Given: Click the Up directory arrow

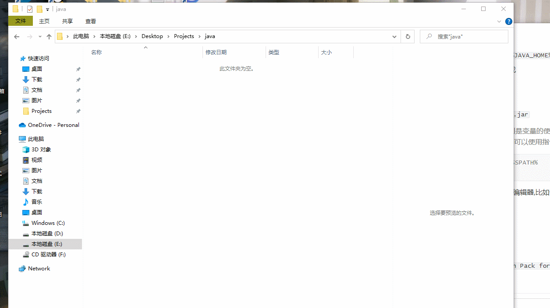Looking at the screenshot, I should (x=49, y=37).
